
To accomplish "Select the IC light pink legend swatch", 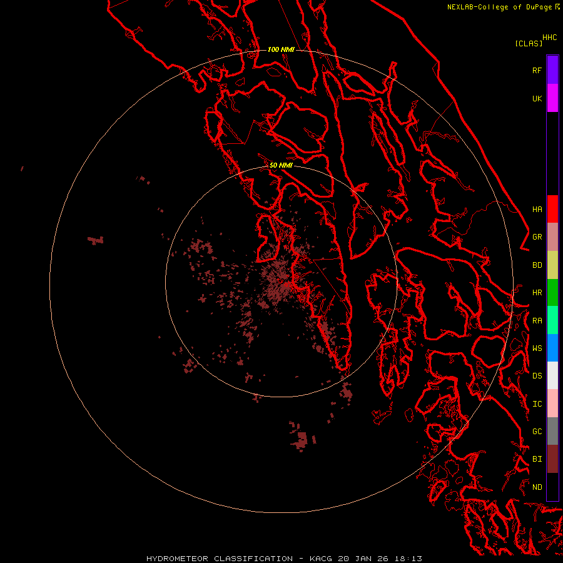I will 552,403.
